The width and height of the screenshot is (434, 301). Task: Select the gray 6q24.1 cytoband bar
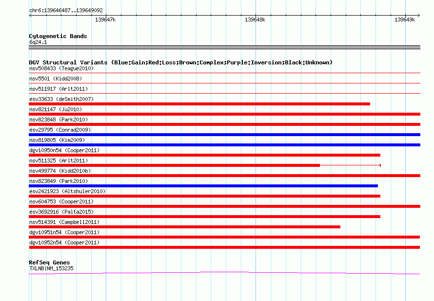pyautogui.click(x=224, y=47)
